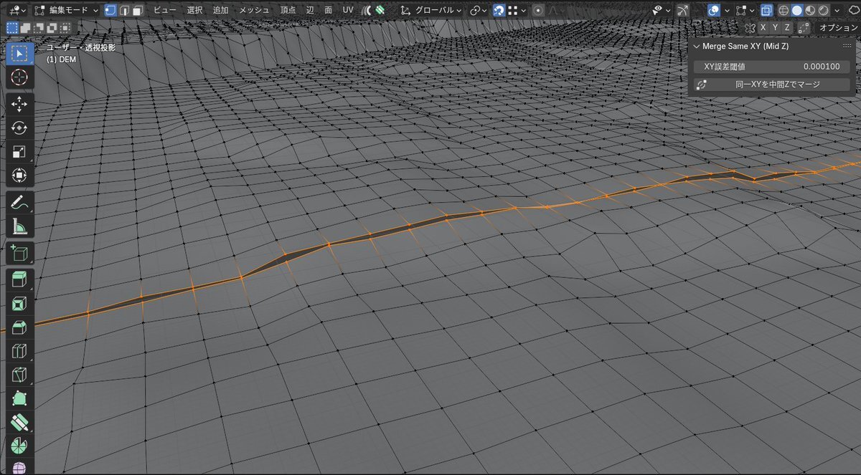
Task: Select the Spin tool
Action: [19, 446]
